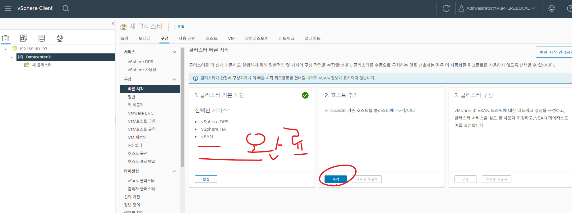Collapse the left navigation pane
Image resolution: width=572 pixels, height=213 pixels.
(x=113, y=24)
